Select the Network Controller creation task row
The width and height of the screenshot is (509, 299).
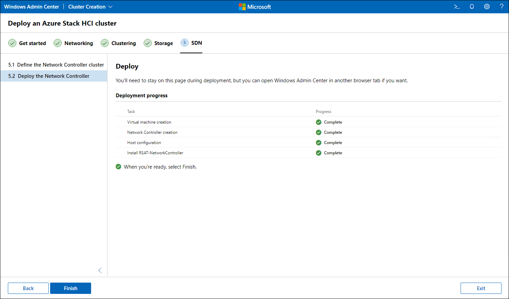point(308,132)
